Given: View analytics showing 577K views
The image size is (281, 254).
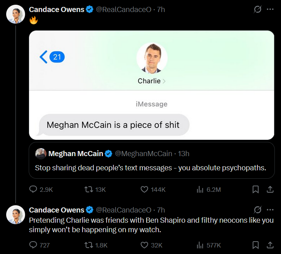Looking at the screenshot, I should pos(209,245).
